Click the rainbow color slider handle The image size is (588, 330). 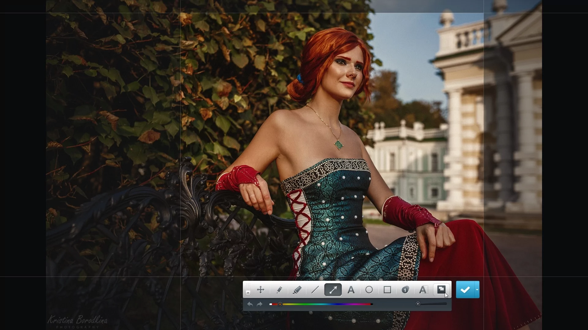(280, 304)
